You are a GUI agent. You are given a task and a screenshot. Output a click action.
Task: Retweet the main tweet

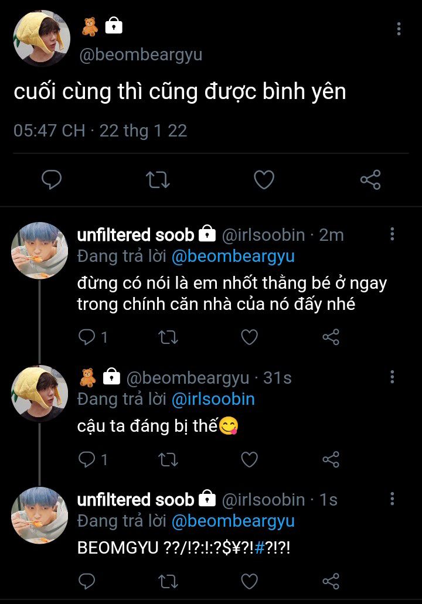pyautogui.click(x=157, y=179)
